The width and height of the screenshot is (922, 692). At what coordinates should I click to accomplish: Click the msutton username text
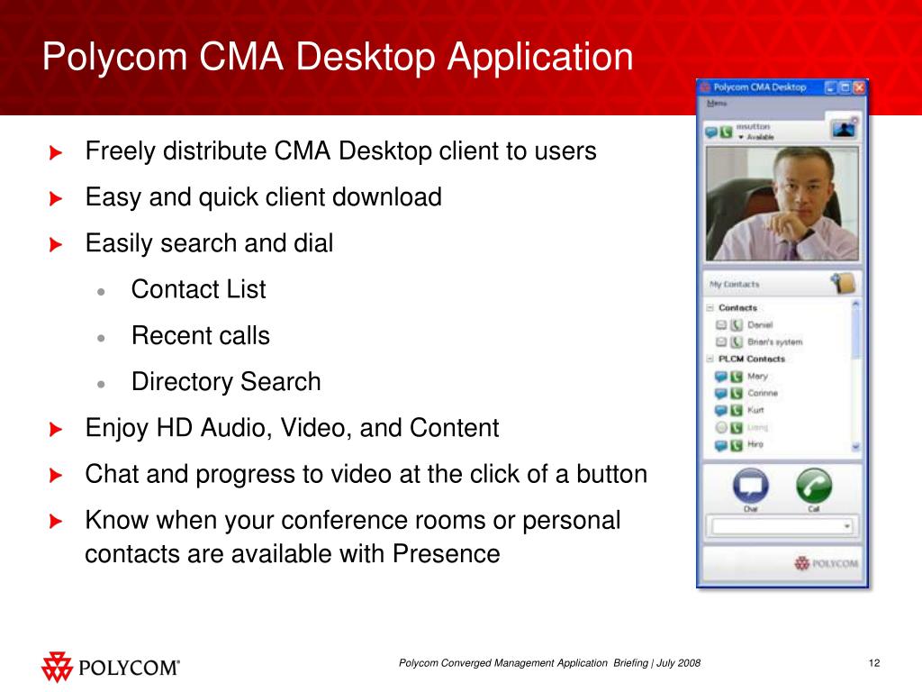click(x=754, y=126)
